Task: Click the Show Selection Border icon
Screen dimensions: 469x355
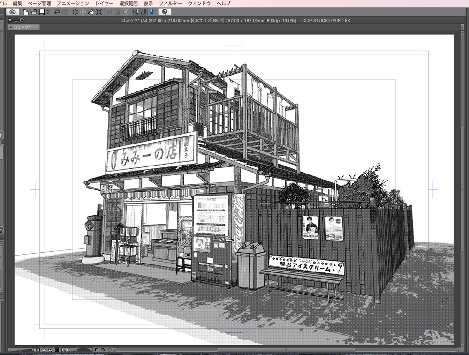Action: click(x=125, y=12)
